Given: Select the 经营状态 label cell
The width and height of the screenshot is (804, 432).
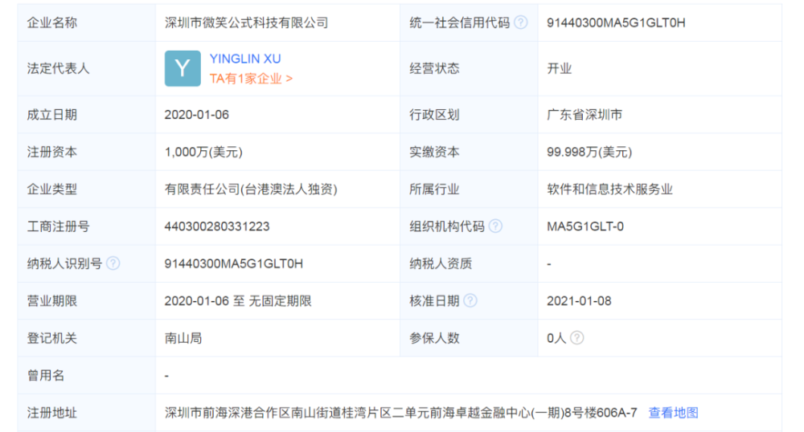Looking at the screenshot, I should pyautogui.click(x=469, y=68).
